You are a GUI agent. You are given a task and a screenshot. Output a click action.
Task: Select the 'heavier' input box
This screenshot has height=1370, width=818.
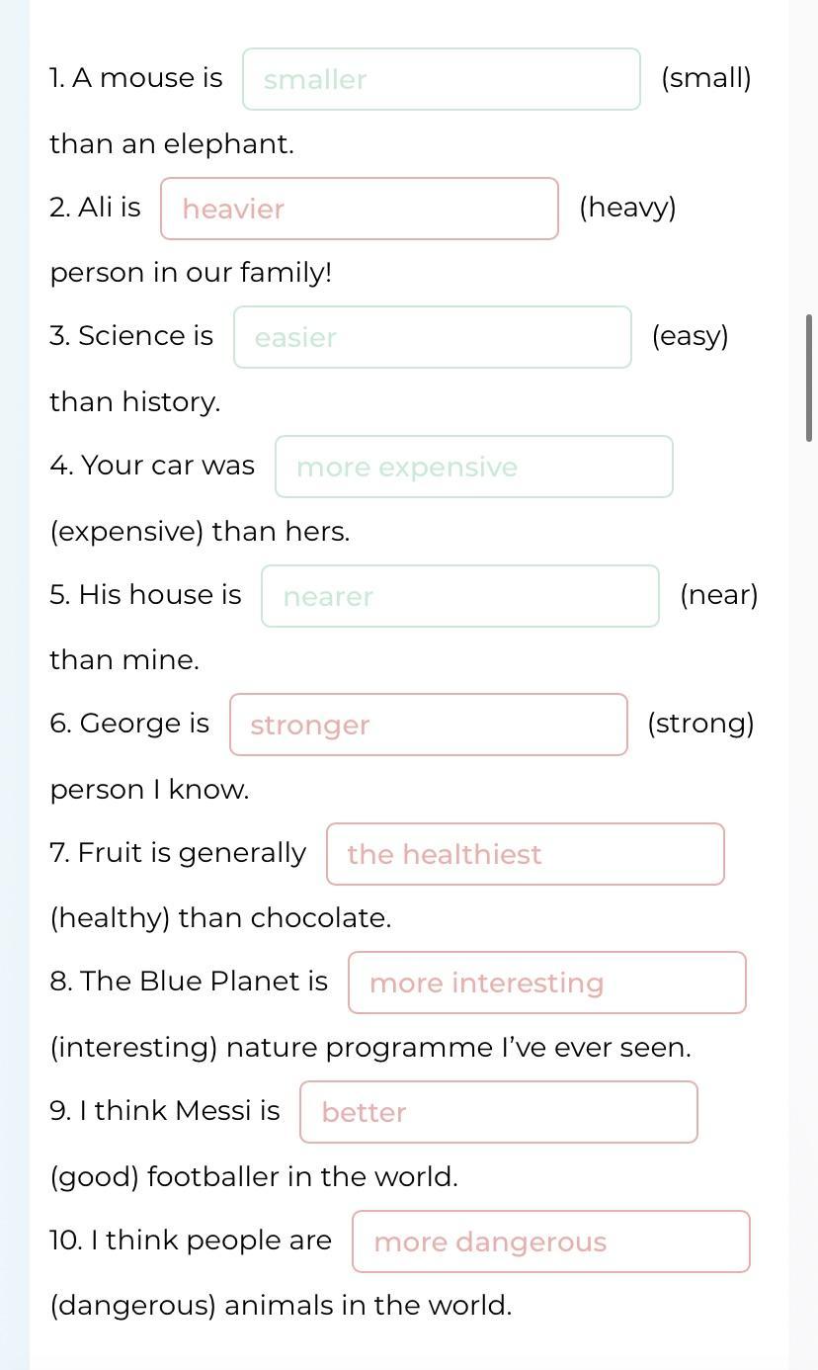click(360, 209)
